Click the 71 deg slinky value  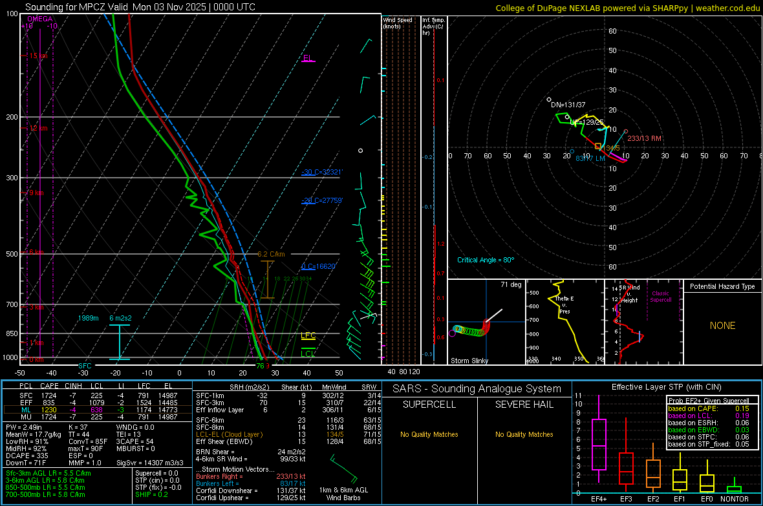pos(511,284)
